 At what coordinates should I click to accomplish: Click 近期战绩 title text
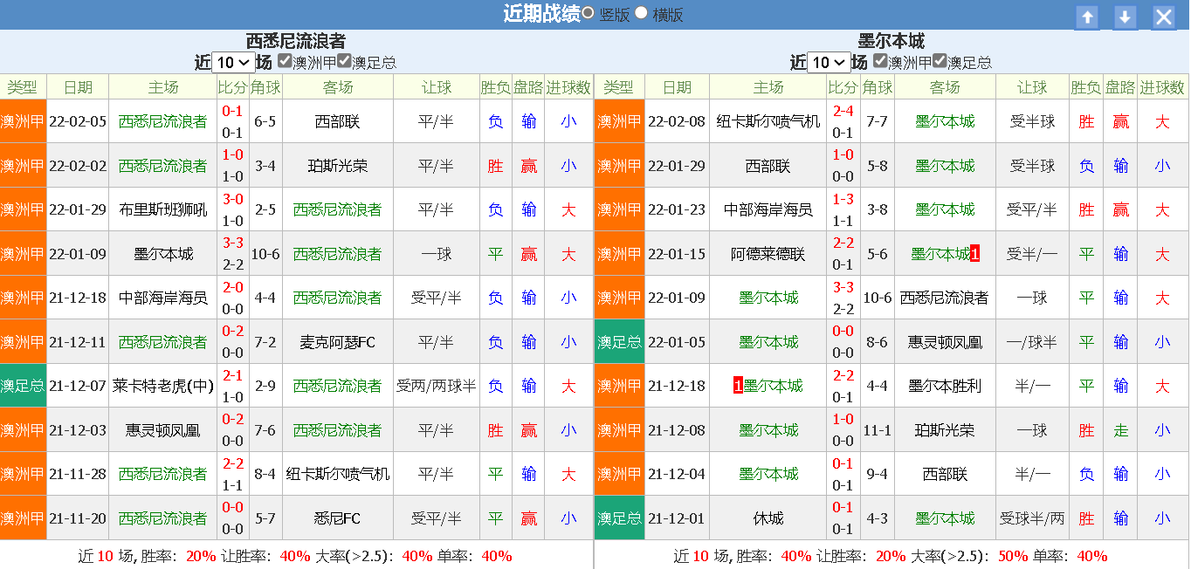[541, 14]
